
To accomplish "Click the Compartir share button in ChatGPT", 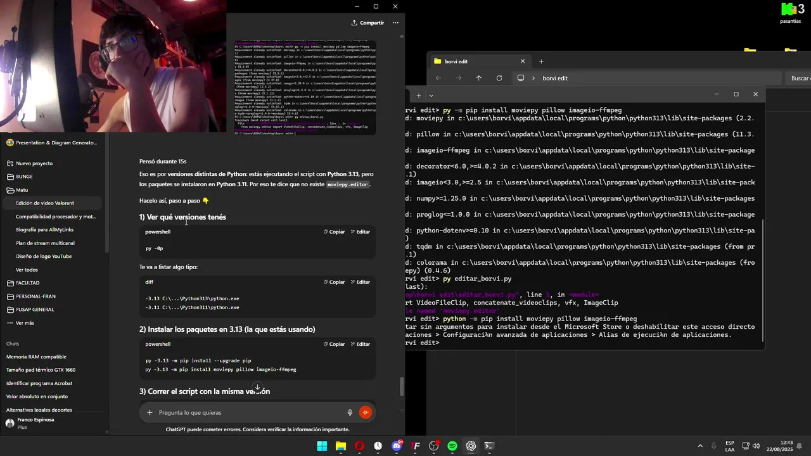I will pos(367,23).
